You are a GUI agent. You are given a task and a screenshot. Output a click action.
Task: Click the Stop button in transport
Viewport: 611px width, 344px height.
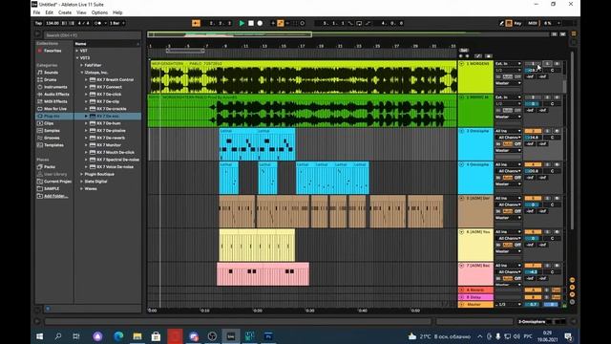tap(251, 23)
